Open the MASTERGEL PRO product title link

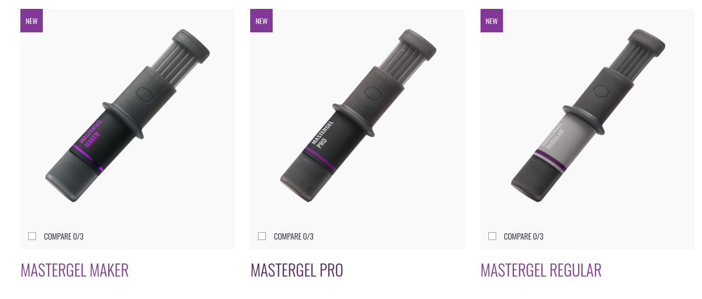click(x=297, y=270)
